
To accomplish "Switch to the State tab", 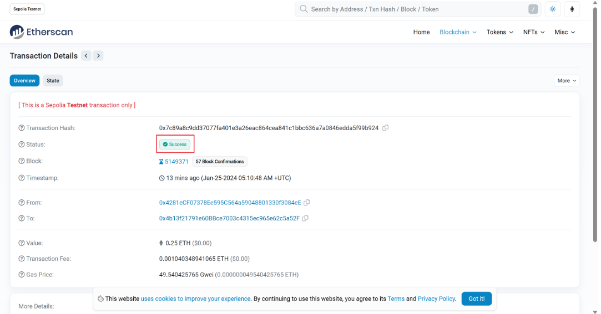I will [53, 81].
